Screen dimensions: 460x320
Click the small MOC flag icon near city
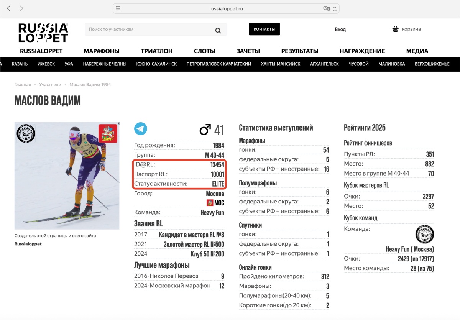(x=210, y=203)
